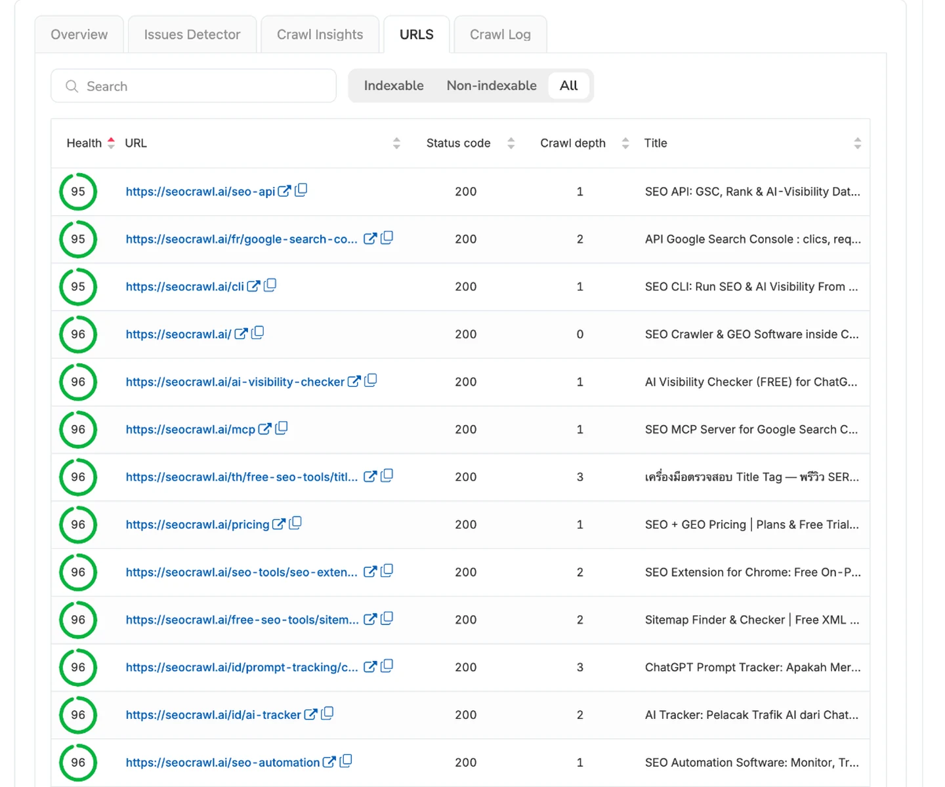Click crawl depth 0 in homepage row

580,334
